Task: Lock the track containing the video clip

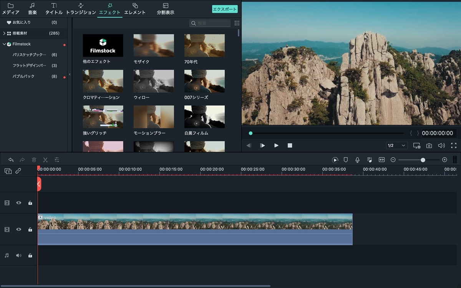Action: click(30, 229)
